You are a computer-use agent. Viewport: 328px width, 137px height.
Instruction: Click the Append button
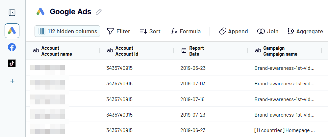click(x=234, y=31)
